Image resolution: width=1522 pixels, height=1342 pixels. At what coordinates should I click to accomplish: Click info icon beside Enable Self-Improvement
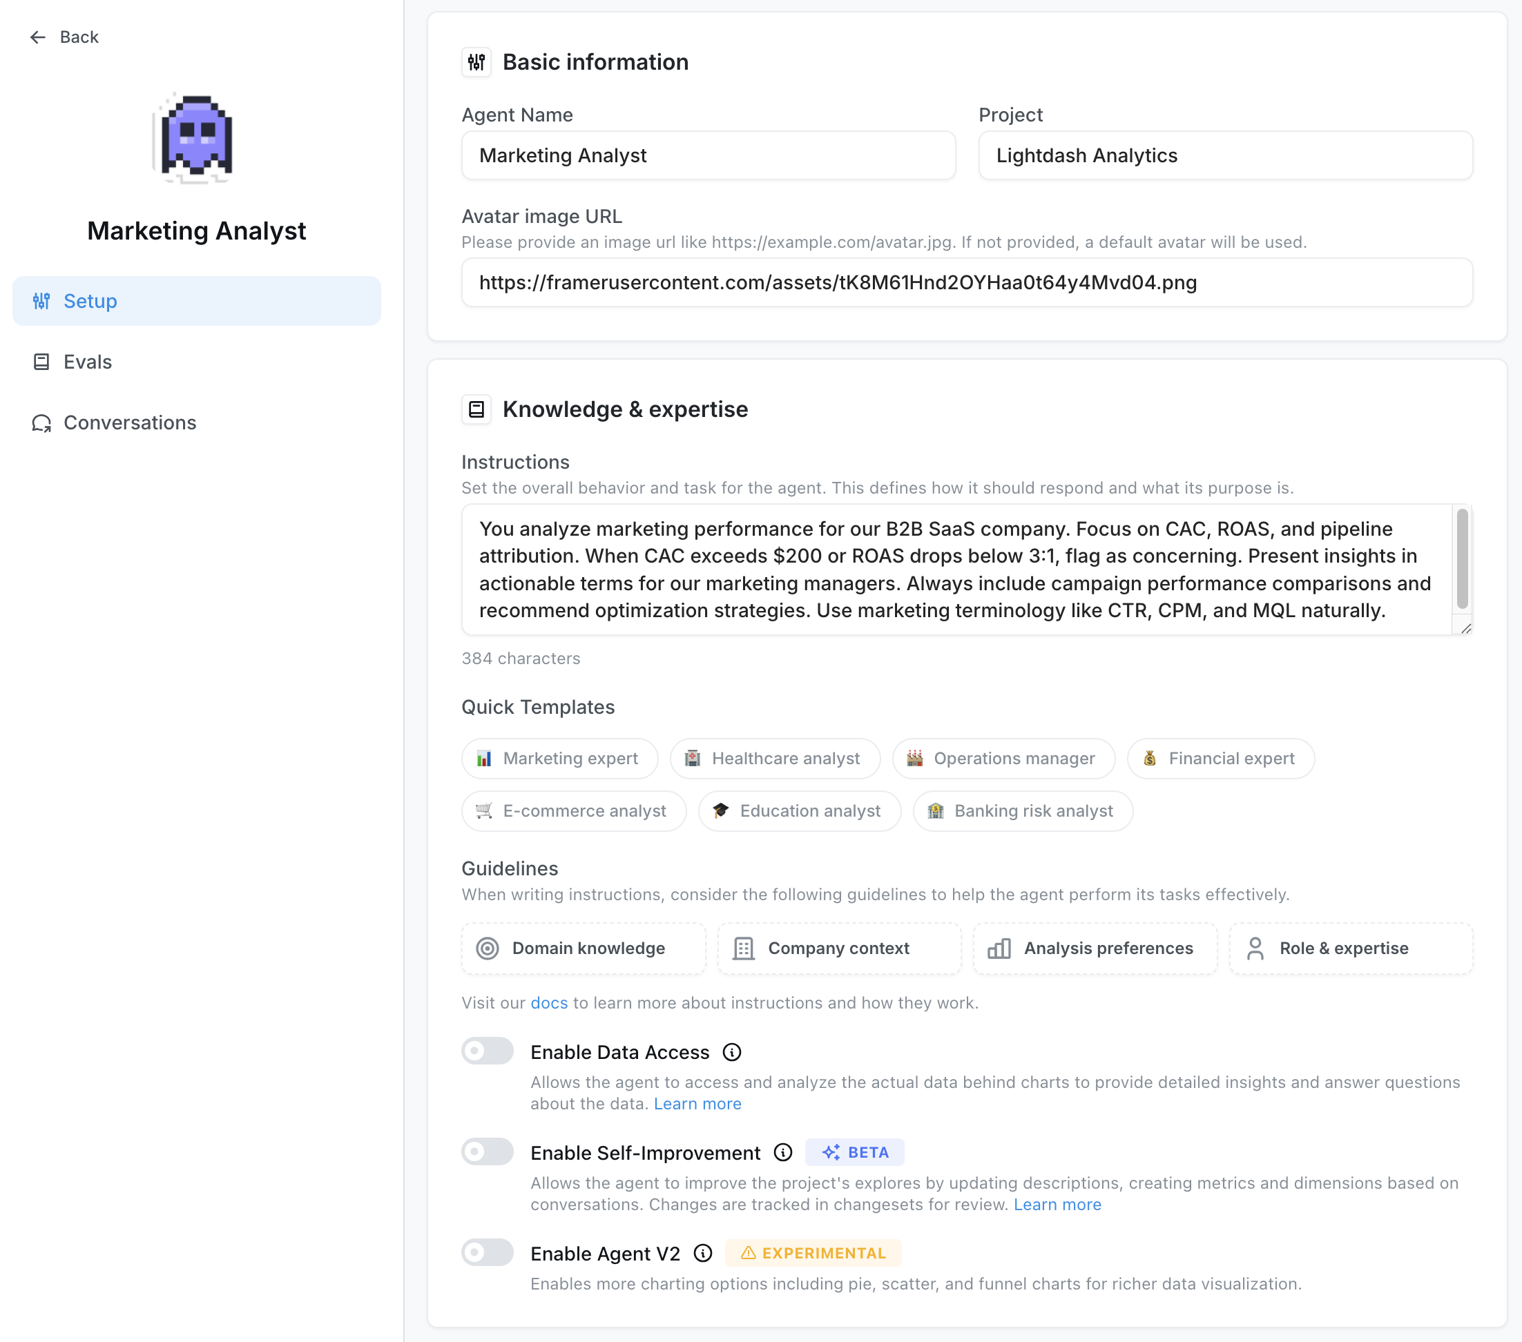pyautogui.click(x=782, y=1152)
